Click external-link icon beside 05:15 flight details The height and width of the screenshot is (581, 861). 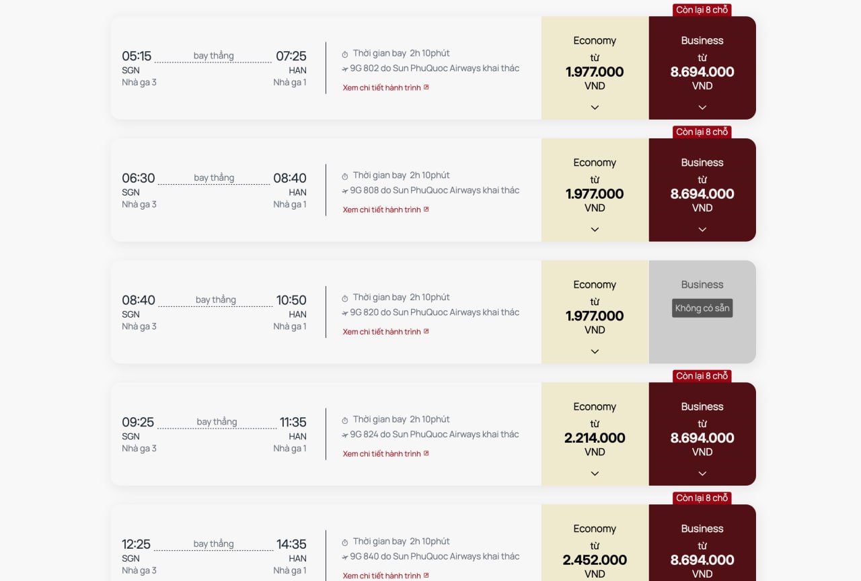coord(426,87)
